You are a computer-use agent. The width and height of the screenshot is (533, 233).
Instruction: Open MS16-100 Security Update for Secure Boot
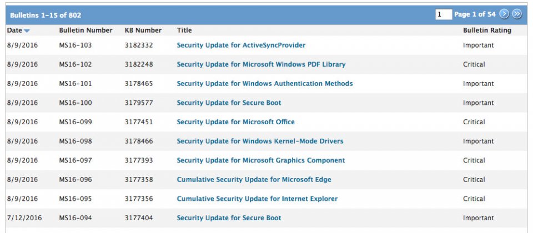click(x=229, y=103)
